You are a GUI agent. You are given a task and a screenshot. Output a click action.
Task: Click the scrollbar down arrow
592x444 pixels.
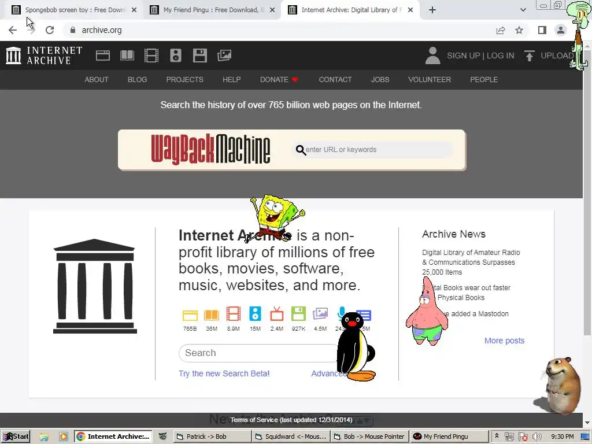(587, 423)
